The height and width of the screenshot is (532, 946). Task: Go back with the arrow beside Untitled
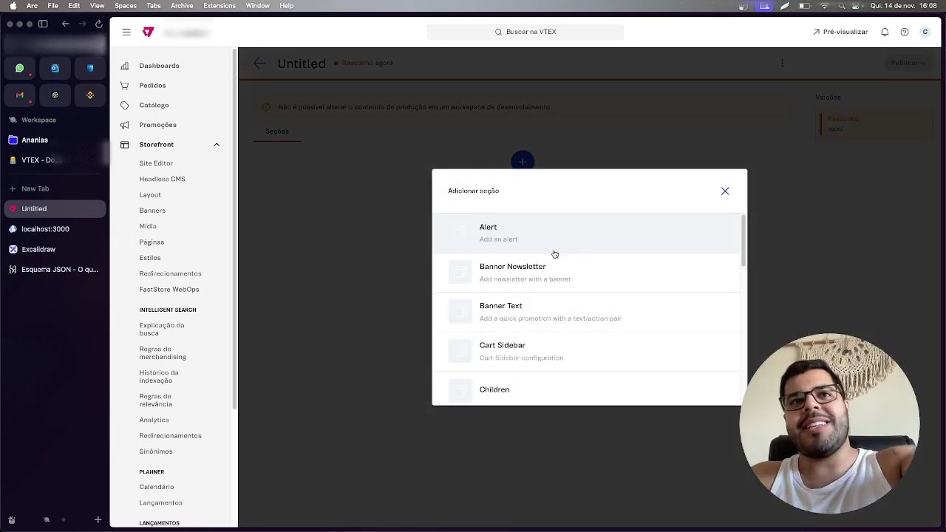(x=259, y=64)
